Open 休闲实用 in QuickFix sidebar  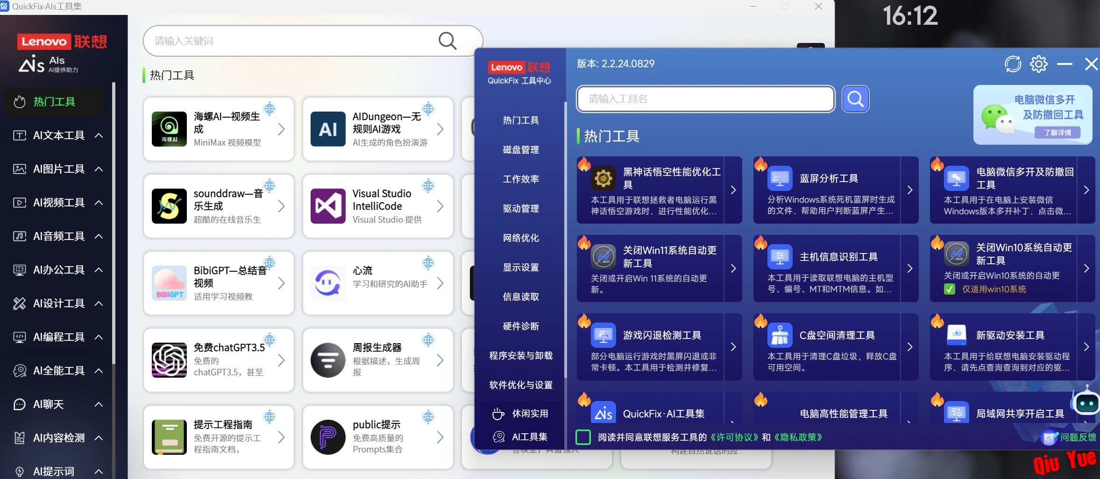click(521, 413)
